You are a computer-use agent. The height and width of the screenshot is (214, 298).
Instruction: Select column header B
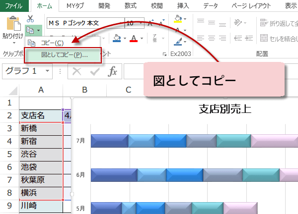click(84, 90)
